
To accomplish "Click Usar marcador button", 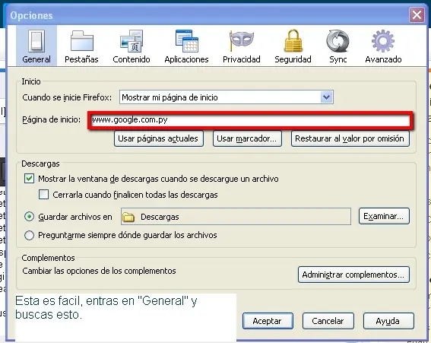I will [x=247, y=138].
